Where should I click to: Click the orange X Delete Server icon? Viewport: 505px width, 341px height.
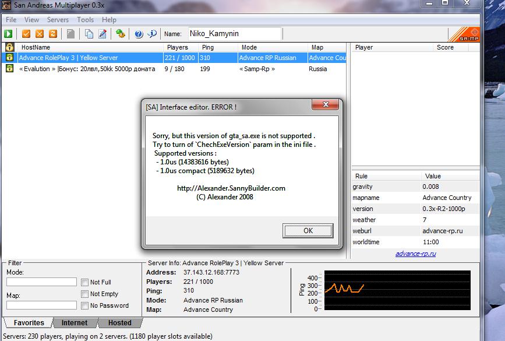(40, 34)
